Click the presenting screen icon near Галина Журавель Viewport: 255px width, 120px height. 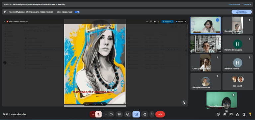point(6,12)
